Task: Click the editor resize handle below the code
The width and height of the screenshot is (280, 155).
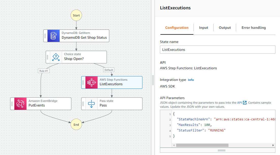Action: tap(222, 150)
